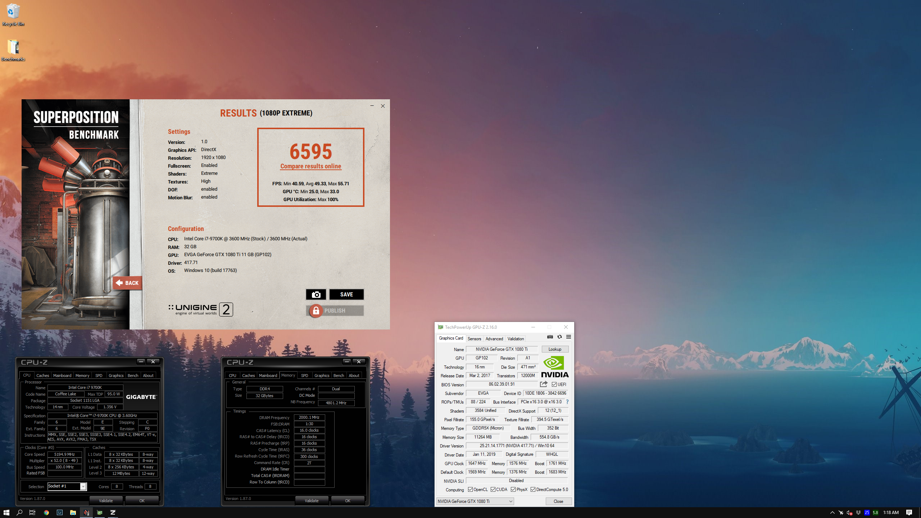Toggle the PhysX checkbox
921x518 pixels.
click(513, 490)
